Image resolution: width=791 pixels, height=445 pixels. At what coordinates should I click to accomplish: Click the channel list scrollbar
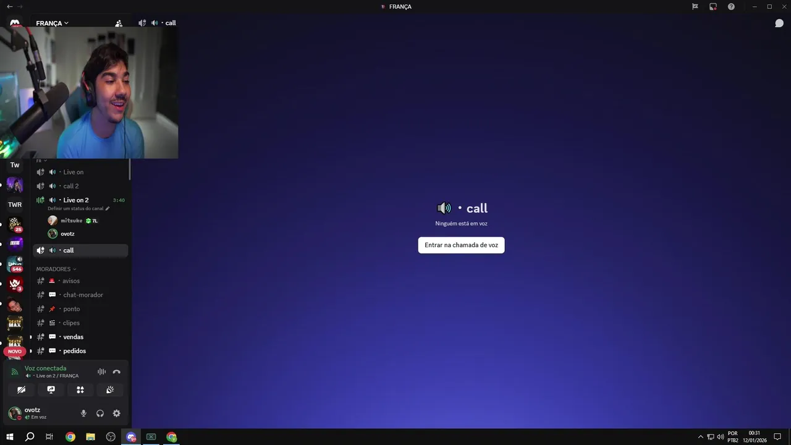click(x=130, y=169)
